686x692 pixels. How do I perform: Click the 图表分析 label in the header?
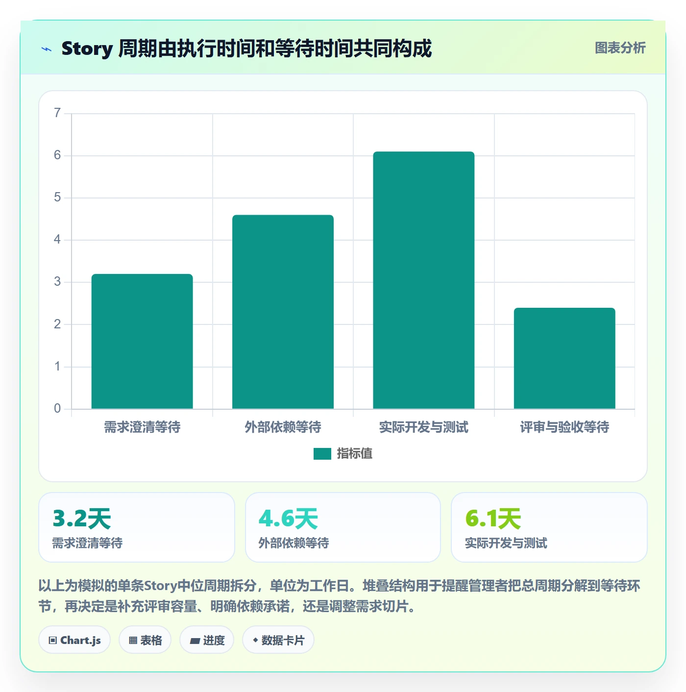pyautogui.click(x=620, y=48)
